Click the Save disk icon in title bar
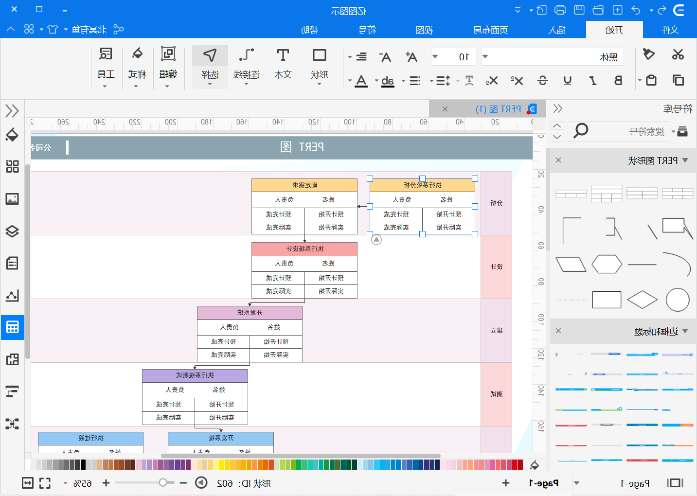This screenshot has width=697, height=496. click(579, 10)
